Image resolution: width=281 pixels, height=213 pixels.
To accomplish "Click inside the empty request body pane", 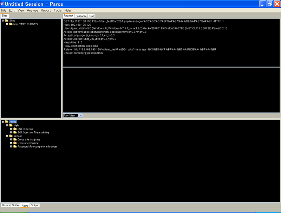I will tap(171, 90).
